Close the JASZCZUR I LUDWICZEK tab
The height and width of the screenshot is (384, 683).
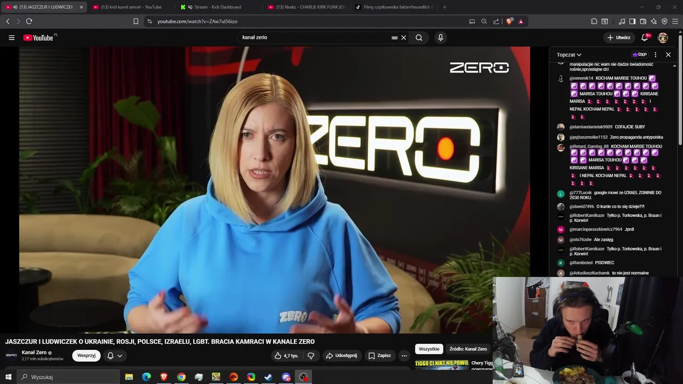pyautogui.click(x=81, y=7)
